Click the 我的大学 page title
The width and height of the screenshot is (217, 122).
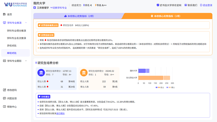pyautogui.click(x=39, y=3)
